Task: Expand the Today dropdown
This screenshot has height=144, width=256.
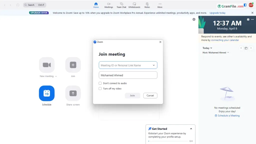Action: click(207, 48)
